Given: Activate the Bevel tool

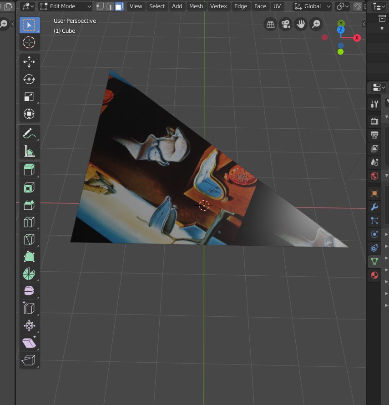Looking at the screenshot, I should click(30, 205).
